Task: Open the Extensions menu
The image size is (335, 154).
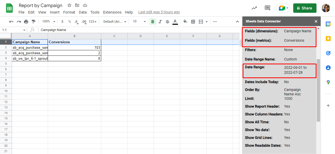Action: pyautogui.click(x=112, y=12)
